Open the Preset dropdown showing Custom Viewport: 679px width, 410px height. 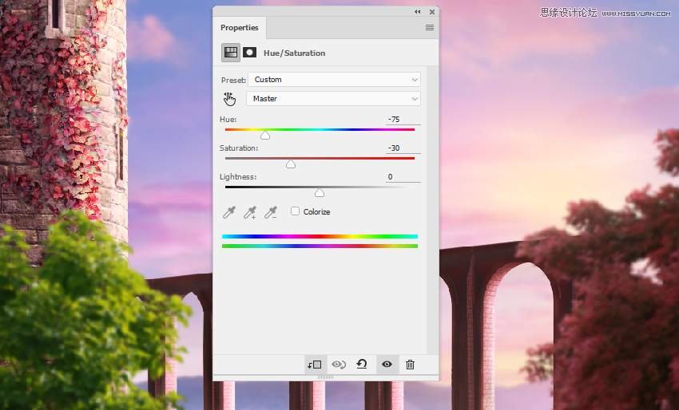(334, 80)
